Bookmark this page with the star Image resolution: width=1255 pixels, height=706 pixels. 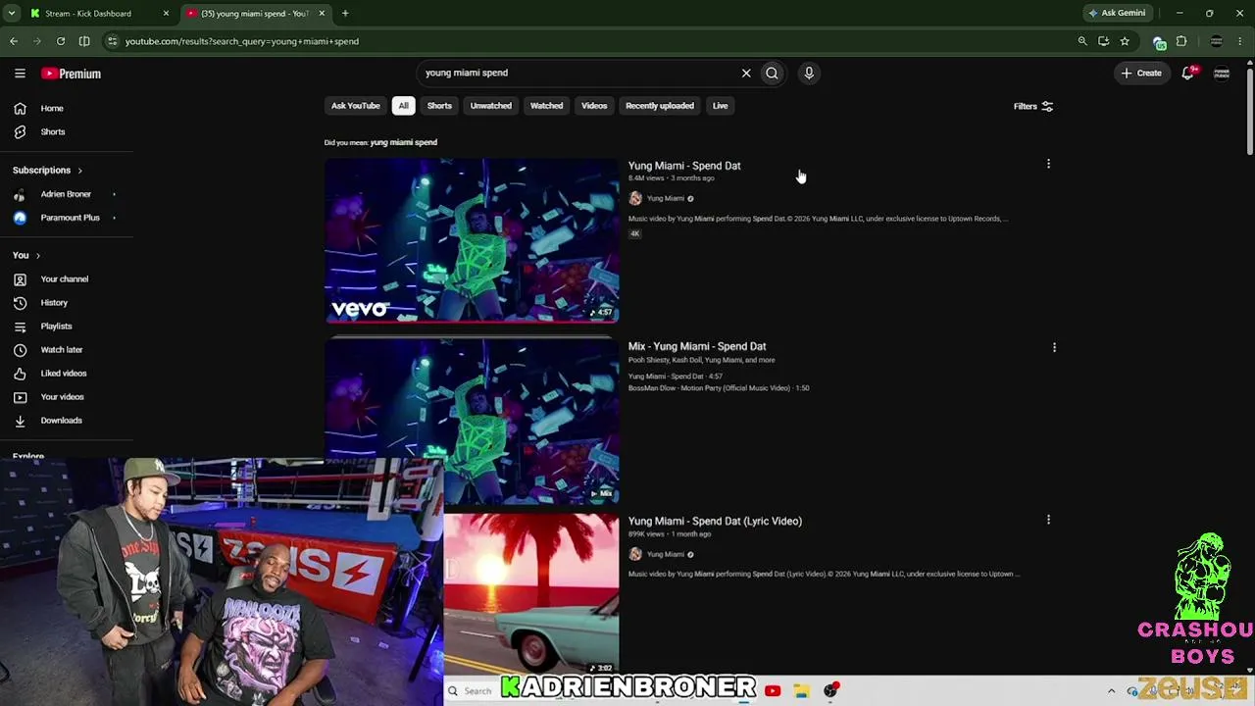(1125, 41)
